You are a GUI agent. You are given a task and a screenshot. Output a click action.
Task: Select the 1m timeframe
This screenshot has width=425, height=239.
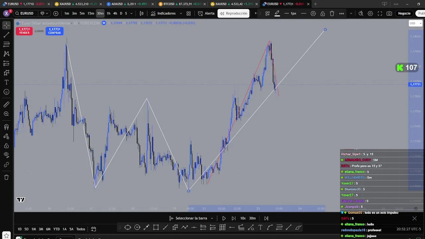[67, 13]
